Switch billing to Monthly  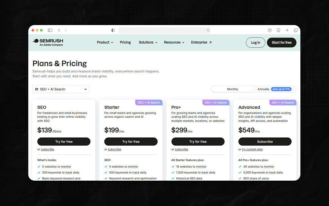pyautogui.click(x=233, y=89)
